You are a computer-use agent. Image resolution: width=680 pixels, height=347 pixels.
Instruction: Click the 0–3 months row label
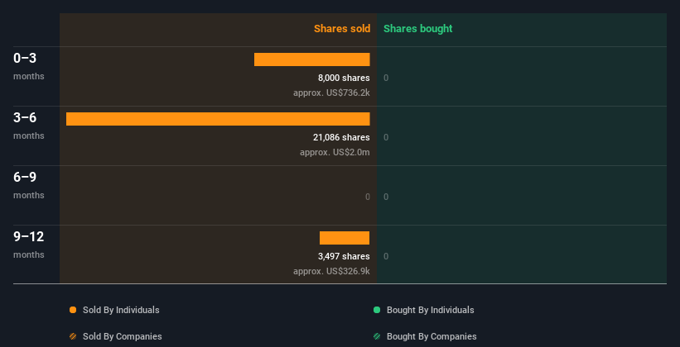(x=29, y=66)
